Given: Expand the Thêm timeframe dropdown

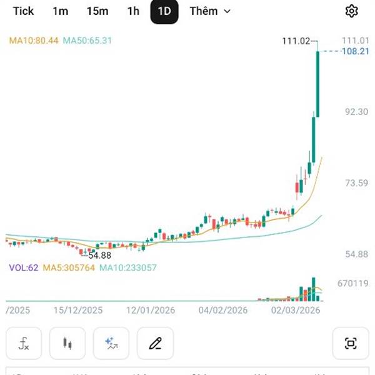Looking at the screenshot, I should point(210,11).
